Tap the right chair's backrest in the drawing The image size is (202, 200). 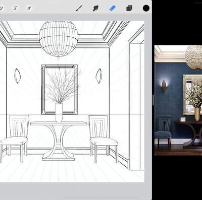[98, 126]
